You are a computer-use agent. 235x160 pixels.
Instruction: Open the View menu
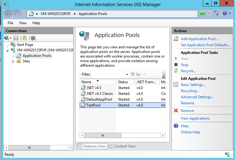click(x=23, y=23)
